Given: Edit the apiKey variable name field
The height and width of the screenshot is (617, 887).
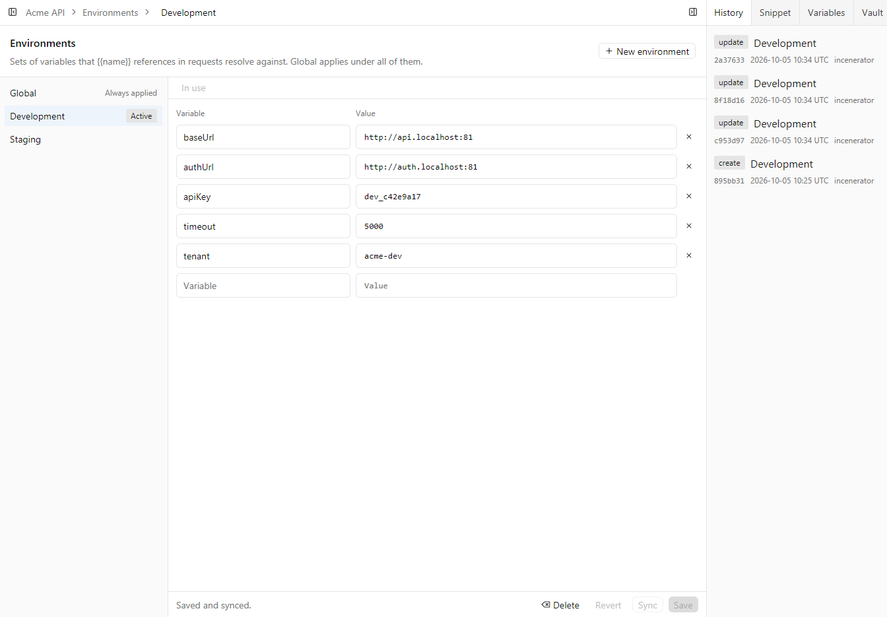Looking at the screenshot, I should [x=263, y=197].
